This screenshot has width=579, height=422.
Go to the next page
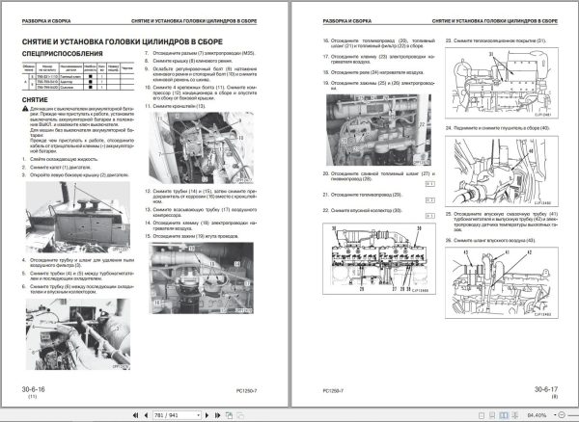point(207,415)
